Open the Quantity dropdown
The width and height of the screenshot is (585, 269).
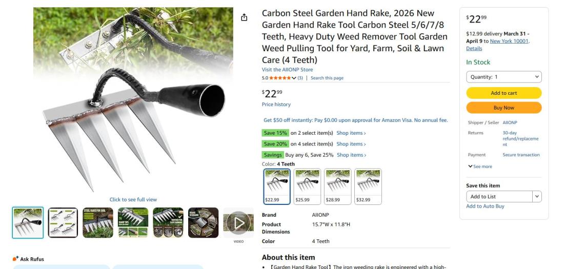coord(503,77)
